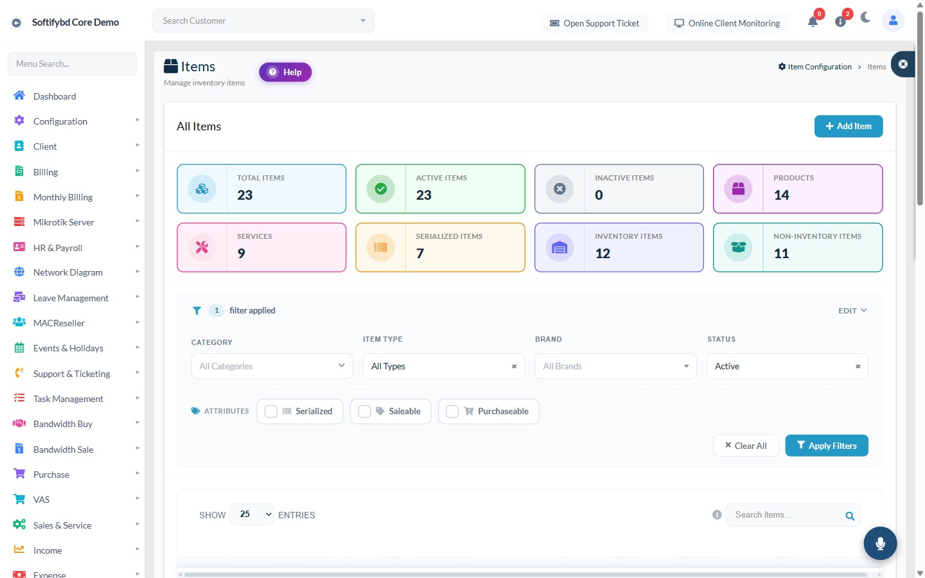Open the All Types item type dropdown
This screenshot has height=578, width=925.
(444, 366)
